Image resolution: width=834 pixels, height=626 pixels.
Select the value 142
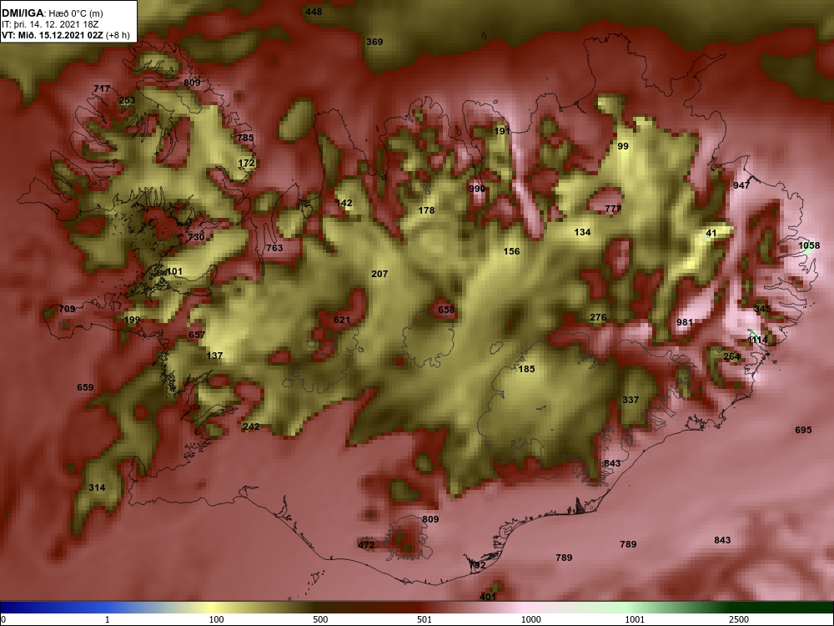point(344,203)
